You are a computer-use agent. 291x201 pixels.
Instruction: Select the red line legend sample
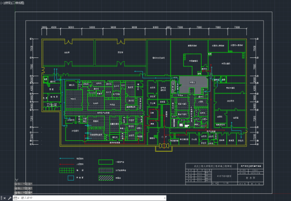(x=67, y=164)
